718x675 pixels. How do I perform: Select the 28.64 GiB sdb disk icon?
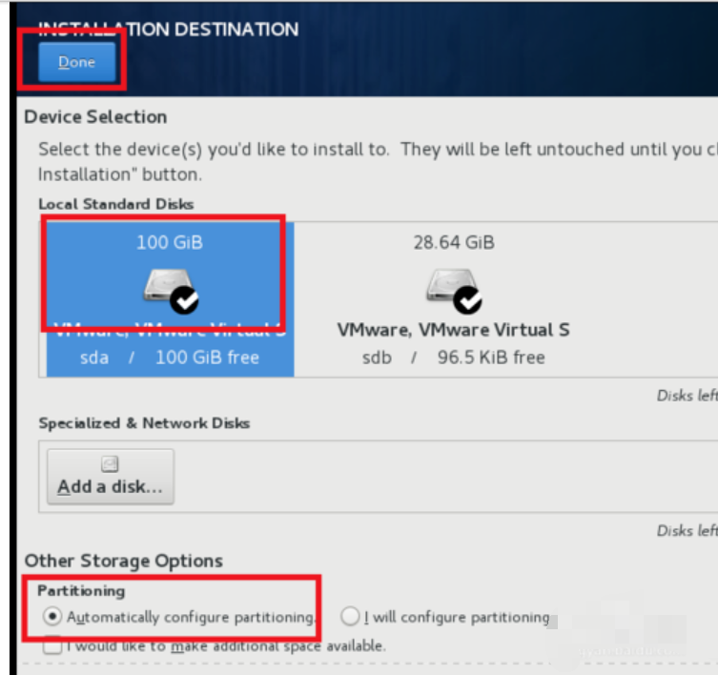pos(446,286)
